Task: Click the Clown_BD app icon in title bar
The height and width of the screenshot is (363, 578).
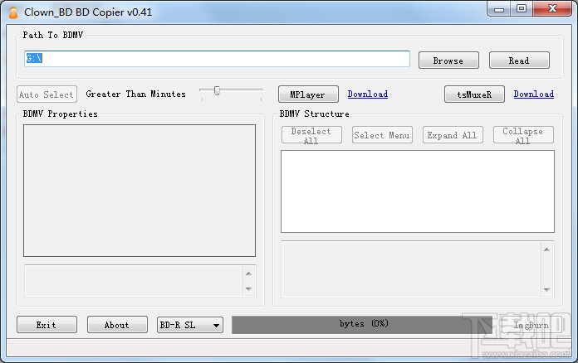Action: point(13,12)
